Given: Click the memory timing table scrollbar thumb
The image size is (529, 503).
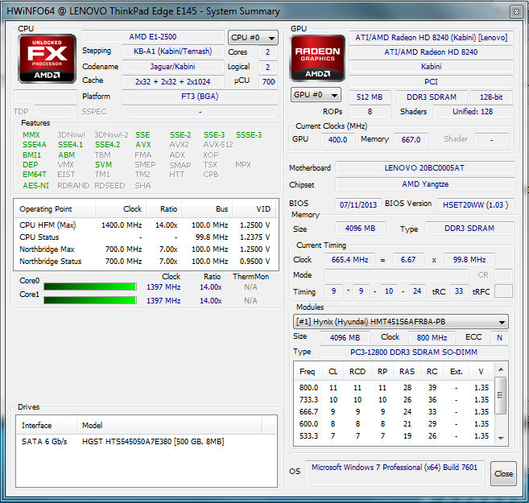Looking at the screenshot, I should 501,395.
